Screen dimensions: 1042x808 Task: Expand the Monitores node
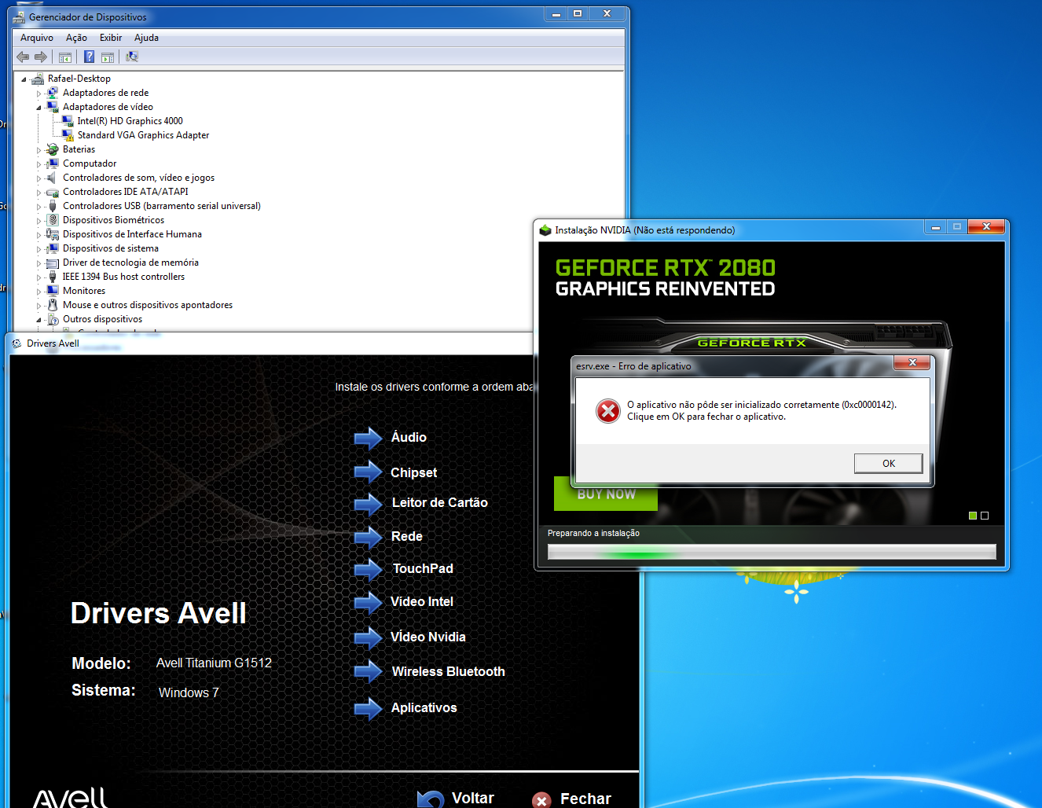39,292
